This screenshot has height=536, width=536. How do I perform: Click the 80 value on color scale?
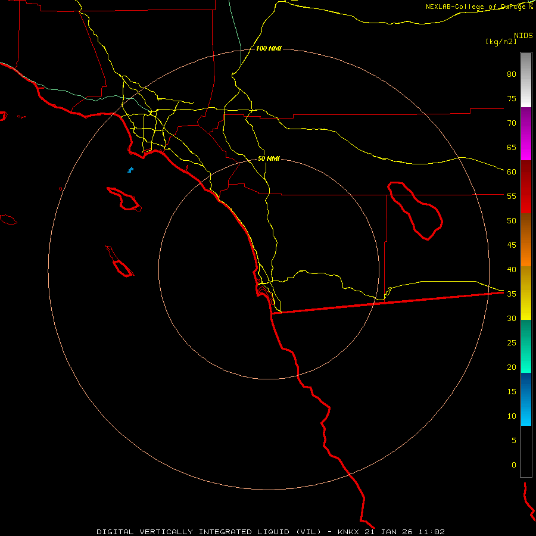click(x=512, y=74)
